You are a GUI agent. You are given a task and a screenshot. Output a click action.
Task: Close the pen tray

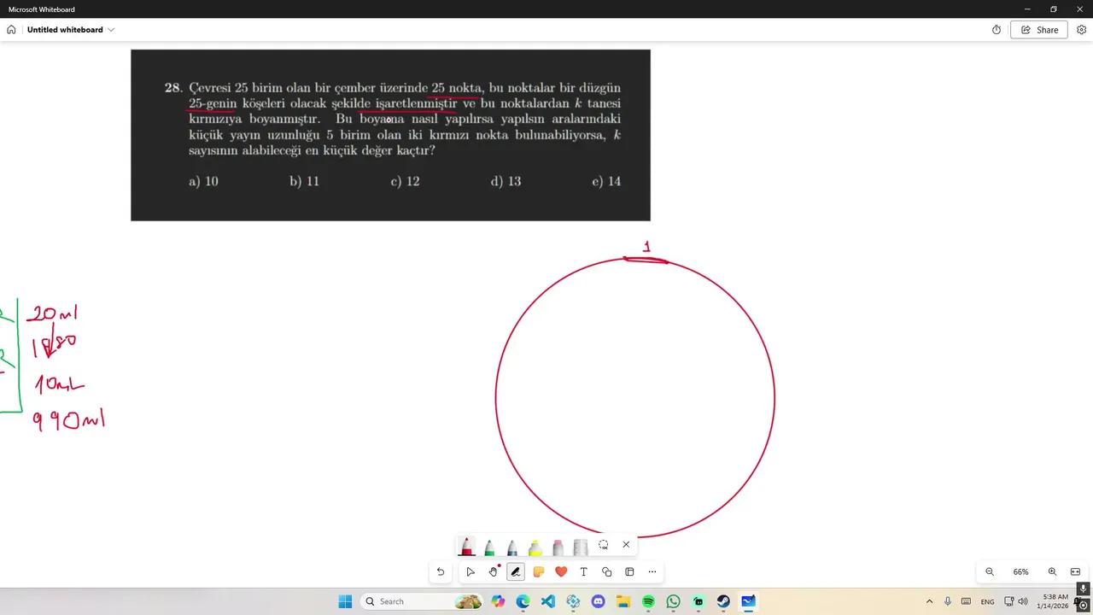point(626,545)
